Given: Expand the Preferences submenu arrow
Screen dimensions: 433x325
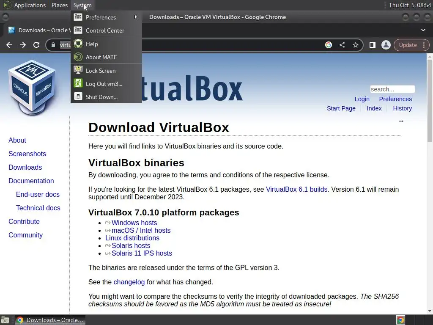Looking at the screenshot, I should (136, 17).
